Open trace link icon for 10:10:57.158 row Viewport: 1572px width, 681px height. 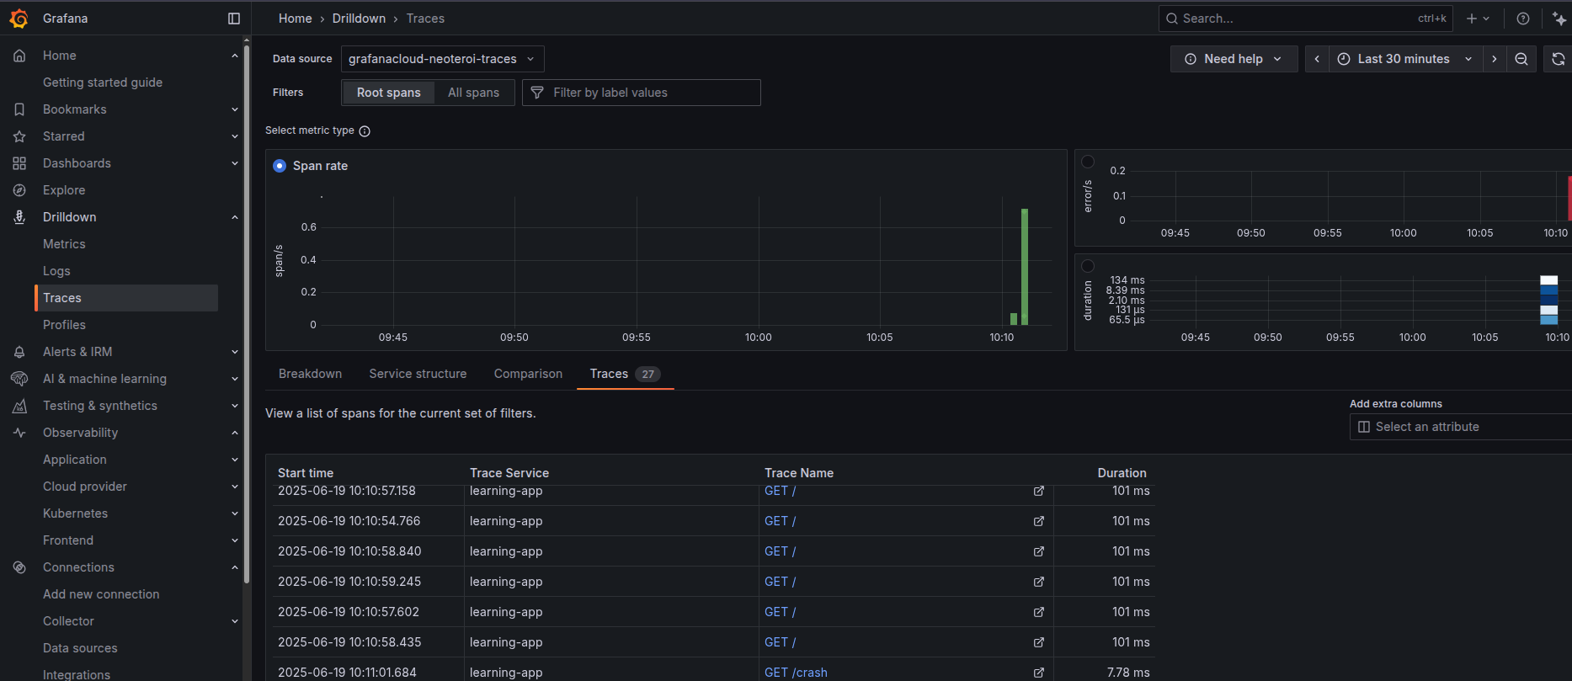click(1039, 491)
